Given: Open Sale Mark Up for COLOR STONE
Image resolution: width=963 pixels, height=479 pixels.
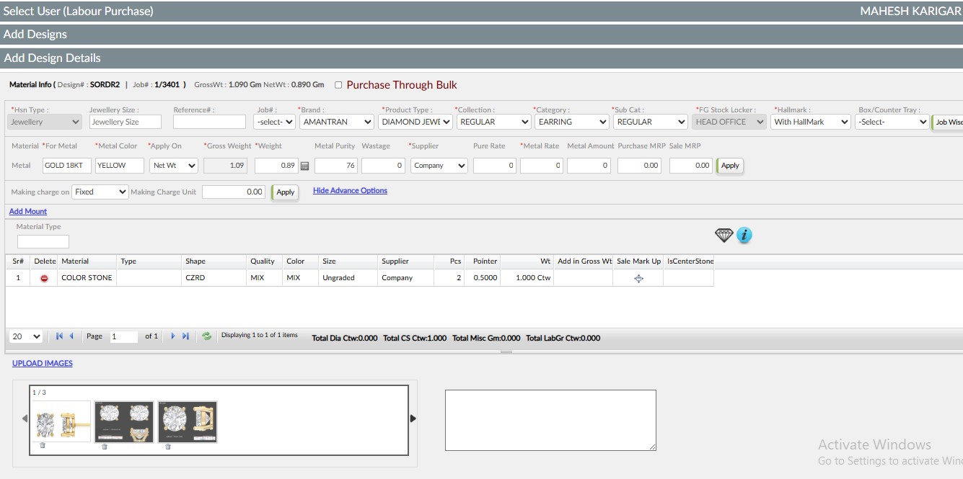Looking at the screenshot, I should click(638, 279).
